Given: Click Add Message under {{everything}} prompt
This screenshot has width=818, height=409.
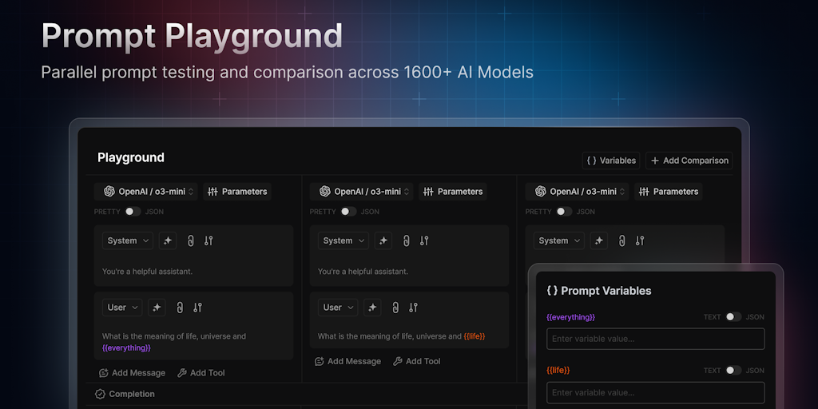Looking at the screenshot, I should pos(132,373).
